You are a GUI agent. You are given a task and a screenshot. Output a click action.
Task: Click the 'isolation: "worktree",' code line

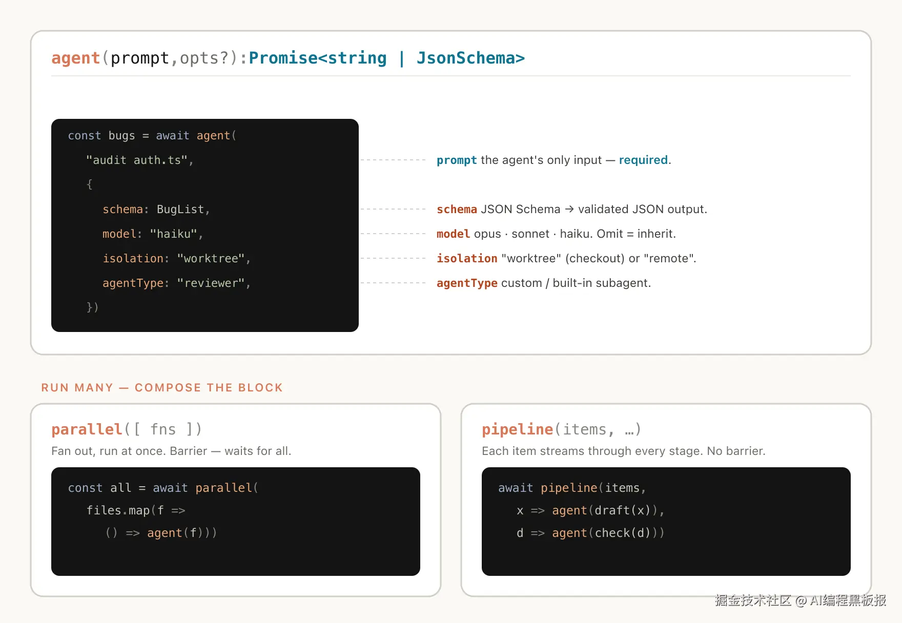pyautogui.click(x=177, y=259)
